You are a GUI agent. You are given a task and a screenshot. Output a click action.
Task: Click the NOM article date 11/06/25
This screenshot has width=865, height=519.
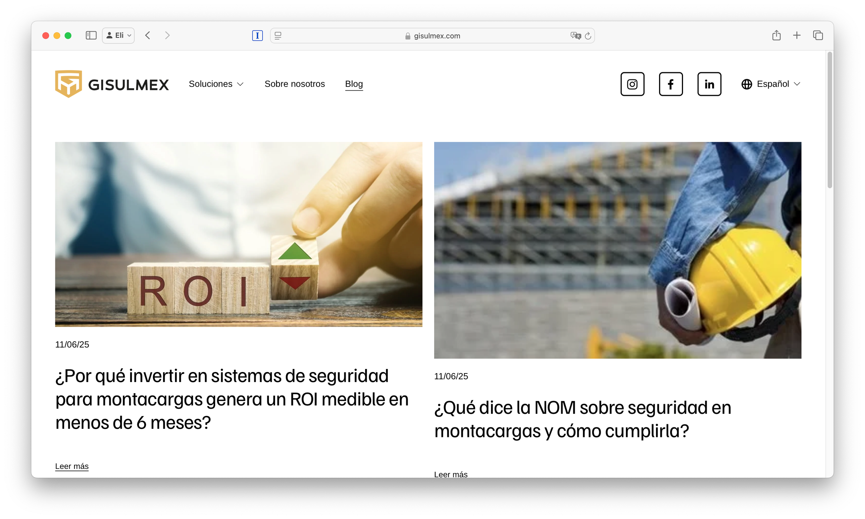point(451,376)
